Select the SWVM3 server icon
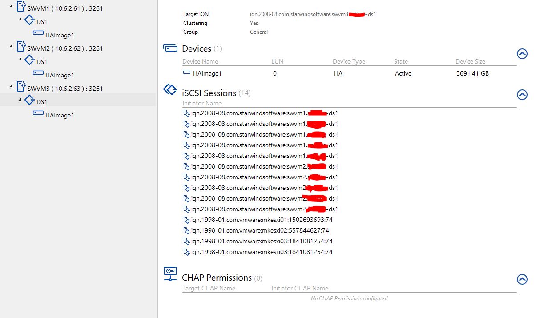Image resolution: width=560 pixels, height=318 pixels. click(x=21, y=87)
